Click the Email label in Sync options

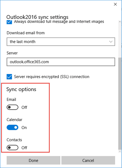pos(12,100)
